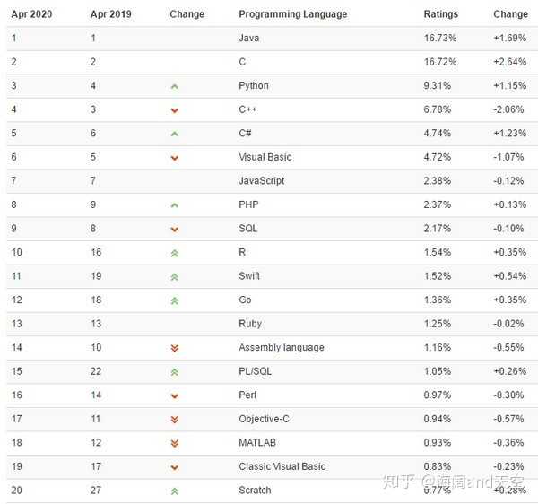This screenshot has height=504, width=538.
Task: Click the Objective-C language name
Action: [264, 419]
